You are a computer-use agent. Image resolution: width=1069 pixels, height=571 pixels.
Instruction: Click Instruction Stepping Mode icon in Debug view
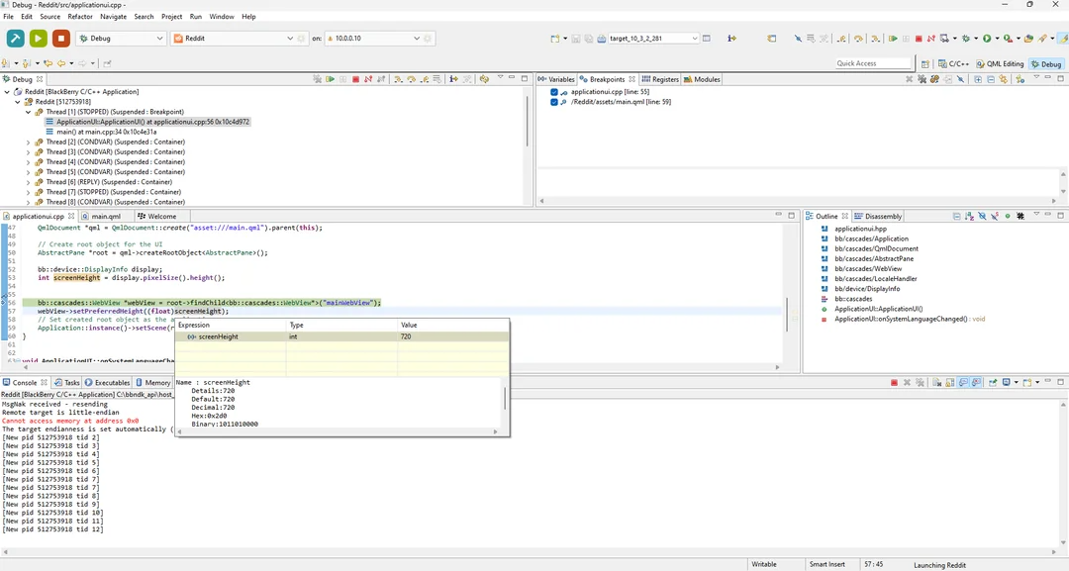[x=453, y=79]
